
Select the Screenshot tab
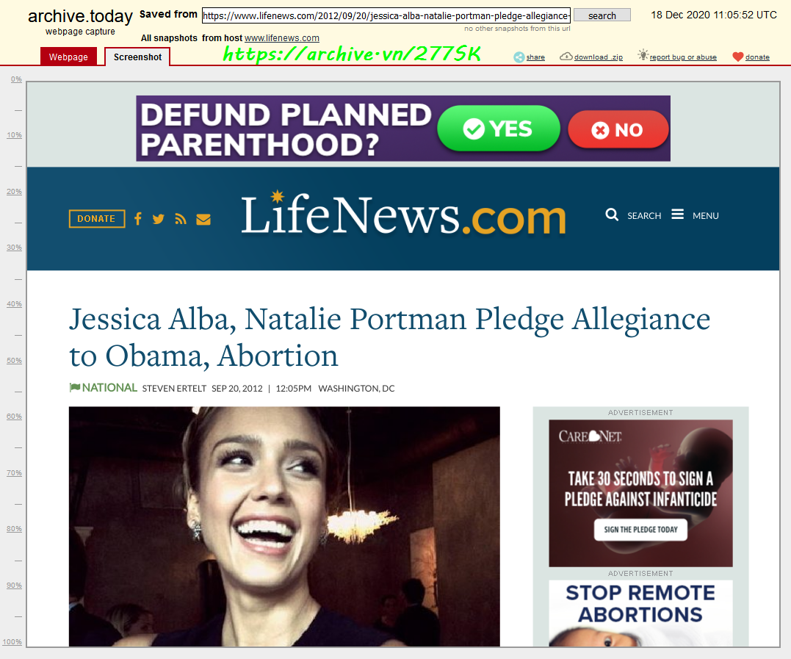[137, 57]
